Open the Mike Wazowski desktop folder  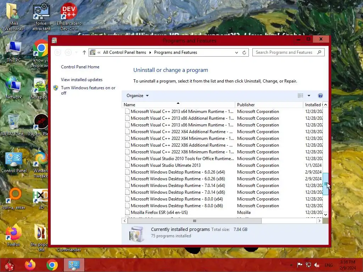tap(13, 17)
